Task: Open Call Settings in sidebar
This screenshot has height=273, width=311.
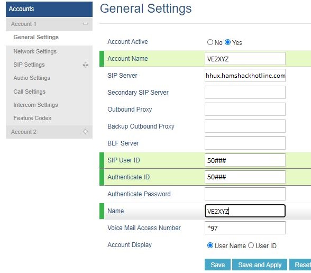Action: pyautogui.click(x=30, y=92)
